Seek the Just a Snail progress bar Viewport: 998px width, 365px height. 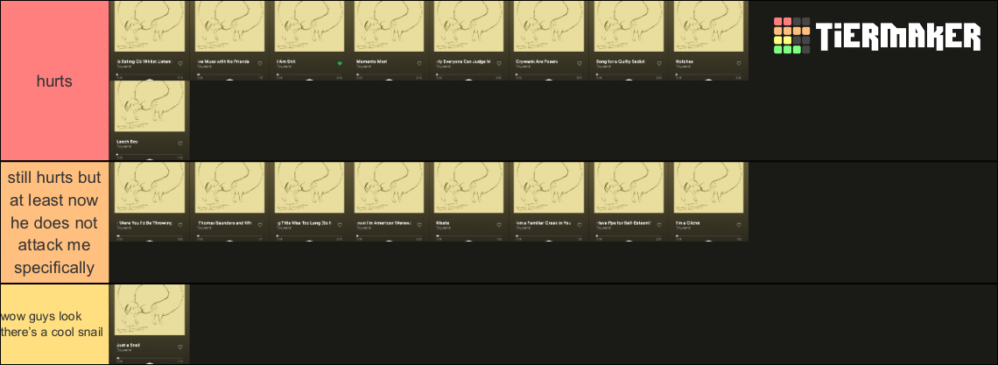point(151,358)
